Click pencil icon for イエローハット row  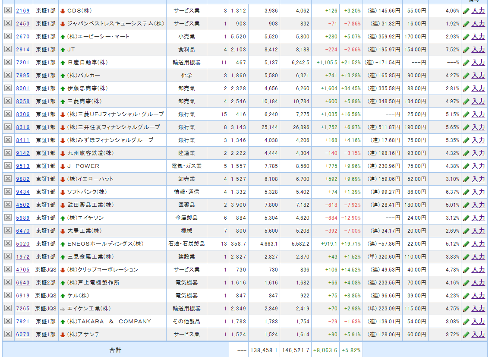click(466, 179)
